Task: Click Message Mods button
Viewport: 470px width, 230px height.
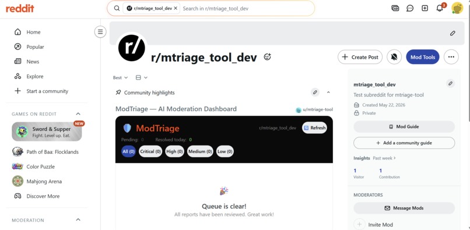Action: [404, 208]
